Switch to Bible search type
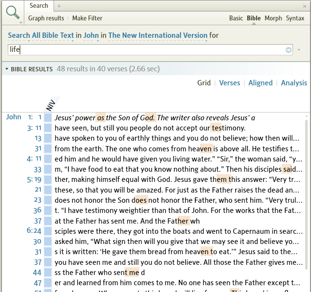The image size is (311, 292). [x=254, y=18]
